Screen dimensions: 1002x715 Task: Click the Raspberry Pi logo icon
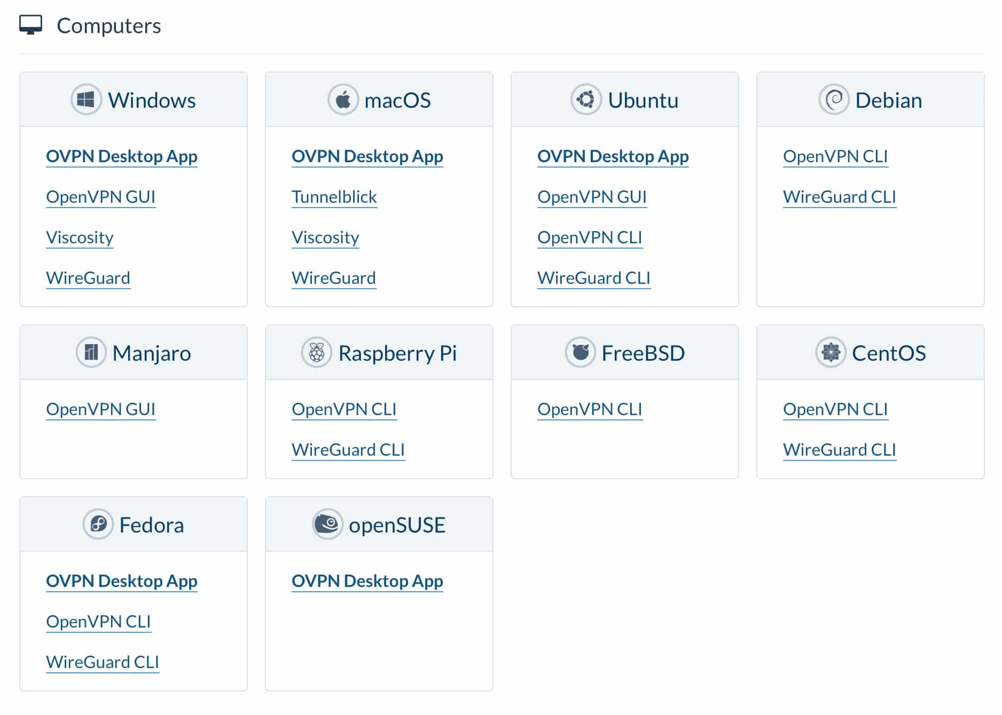click(317, 353)
